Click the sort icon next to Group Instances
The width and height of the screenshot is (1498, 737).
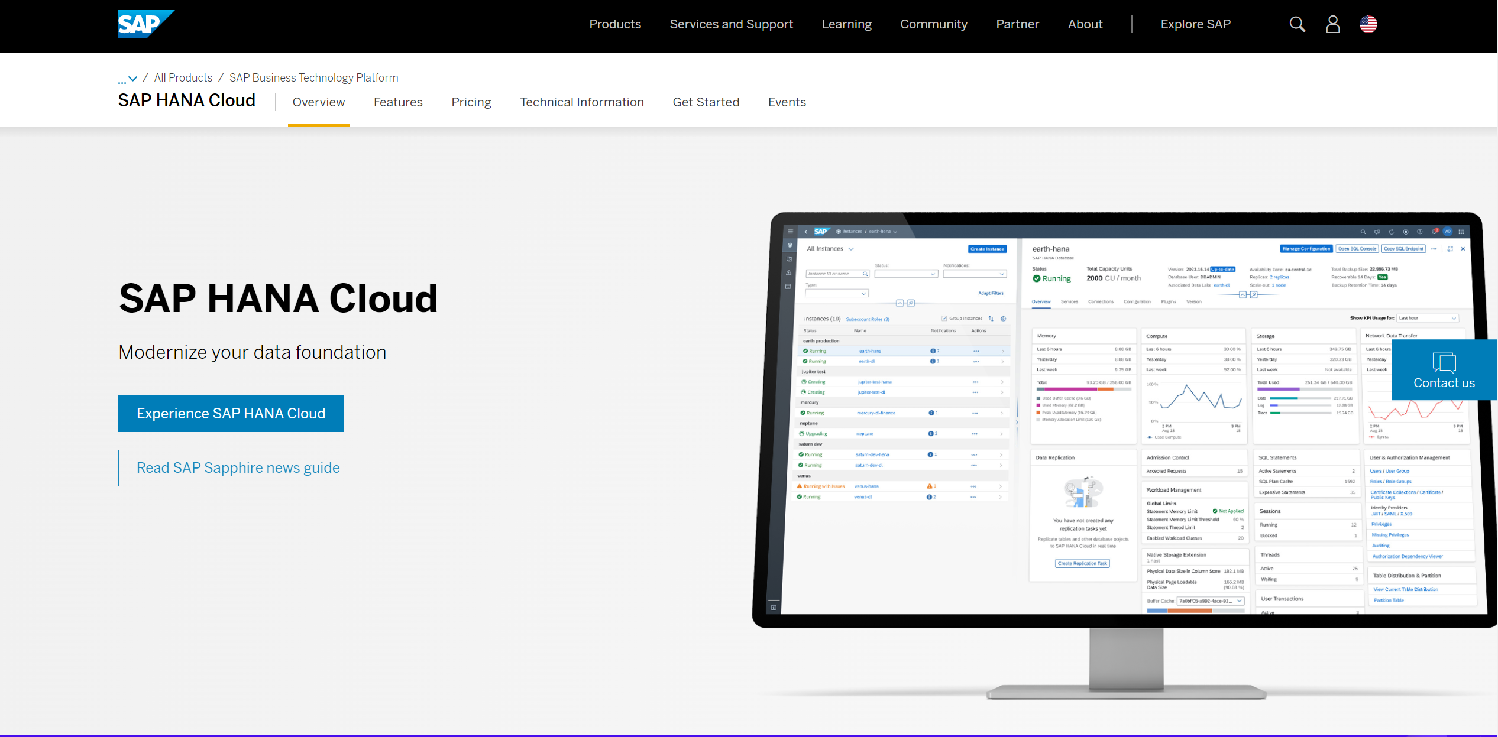pyautogui.click(x=991, y=319)
